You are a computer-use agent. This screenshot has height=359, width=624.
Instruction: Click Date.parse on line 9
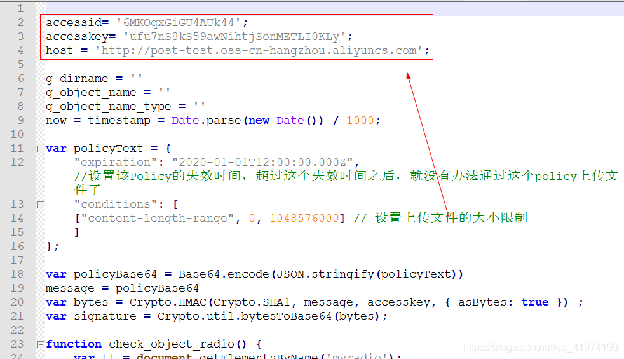206,120
